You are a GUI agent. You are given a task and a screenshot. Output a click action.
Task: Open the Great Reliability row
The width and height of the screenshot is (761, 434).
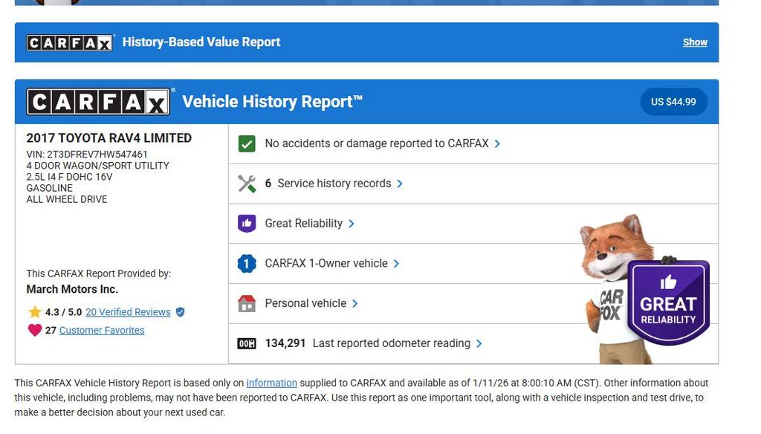pos(304,224)
